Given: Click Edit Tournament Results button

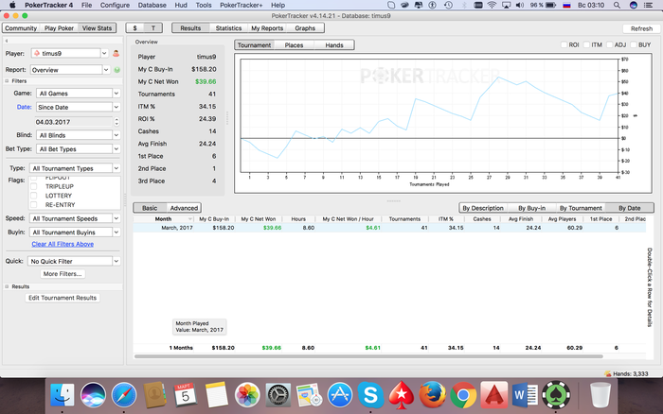Looking at the screenshot, I should (63, 298).
